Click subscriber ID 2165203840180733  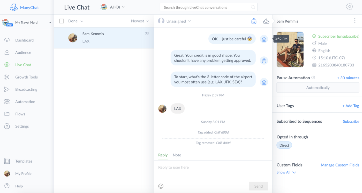point(336,65)
